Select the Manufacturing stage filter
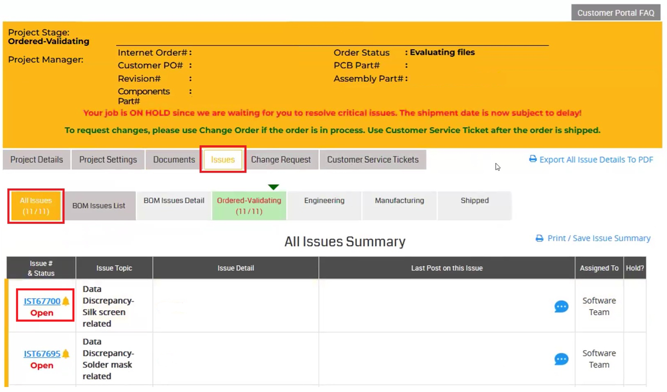 pos(399,200)
